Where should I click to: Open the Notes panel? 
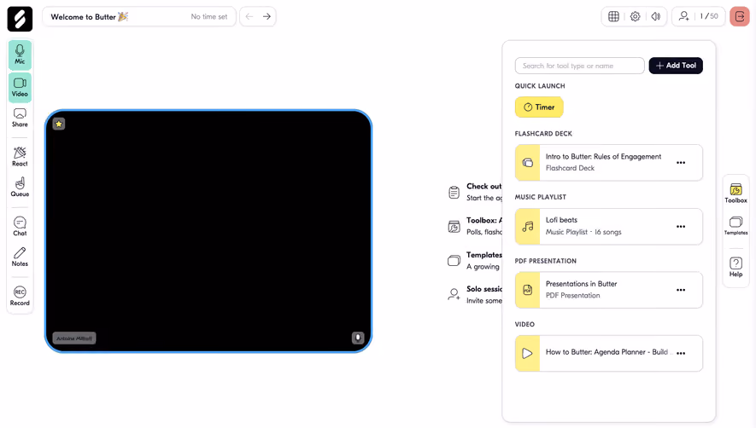coord(20,257)
